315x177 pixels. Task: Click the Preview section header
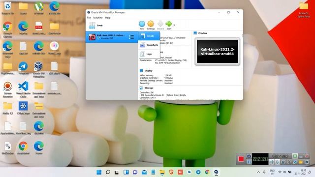[200, 33]
